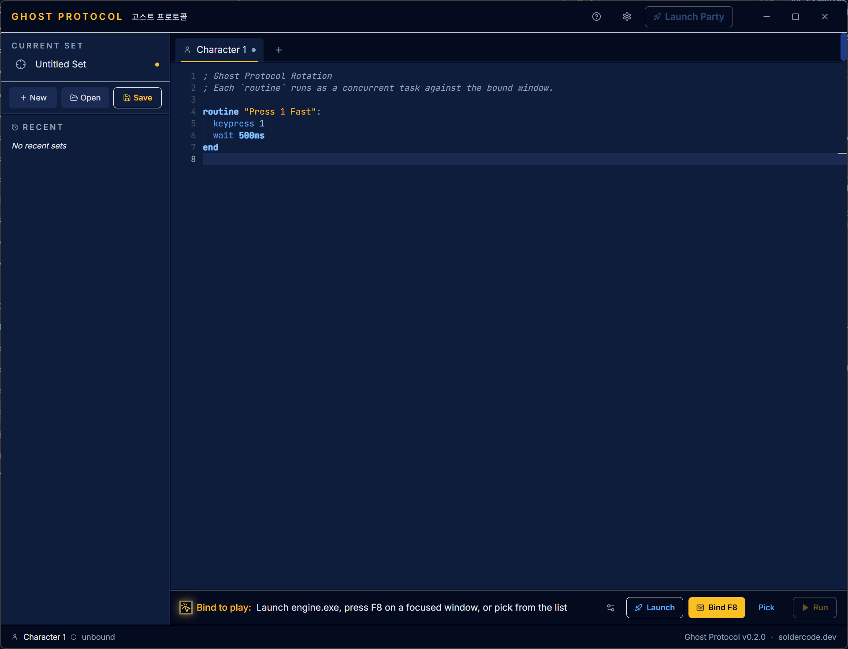Run the macro with the Run button
The image size is (848, 649).
pyautogui.click(x=814, y=607)
